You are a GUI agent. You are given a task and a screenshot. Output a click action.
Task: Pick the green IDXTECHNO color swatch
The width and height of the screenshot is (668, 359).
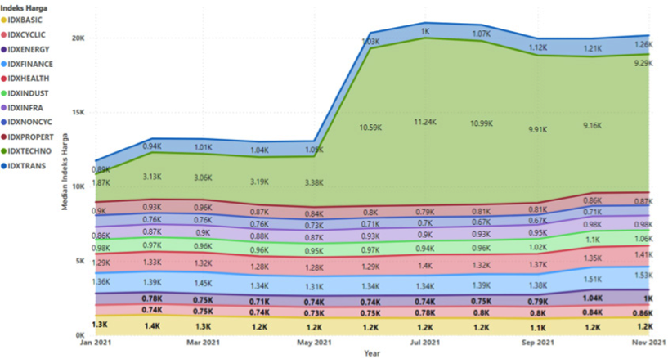tap(6, 151)
